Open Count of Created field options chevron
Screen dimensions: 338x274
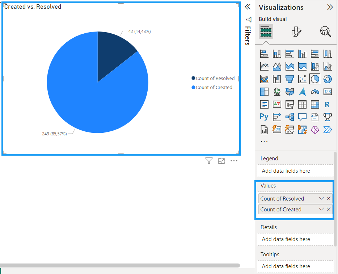[321, 209]
